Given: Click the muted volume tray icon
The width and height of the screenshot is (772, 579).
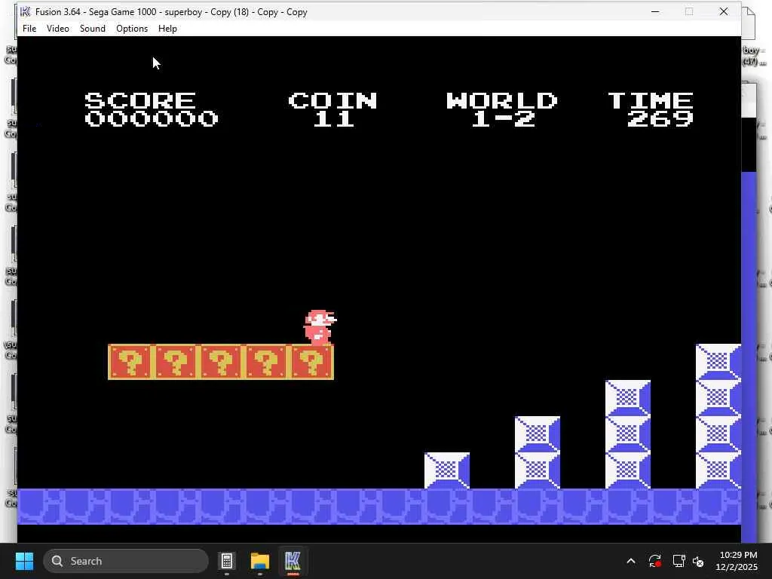Looking at the screenshot, I should tap(698, 561).
